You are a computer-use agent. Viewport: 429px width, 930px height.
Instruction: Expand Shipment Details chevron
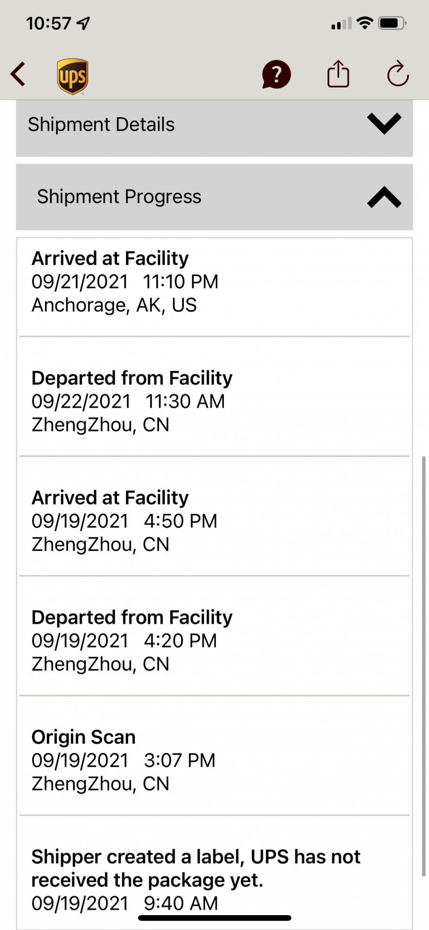[x=384, y=124]
